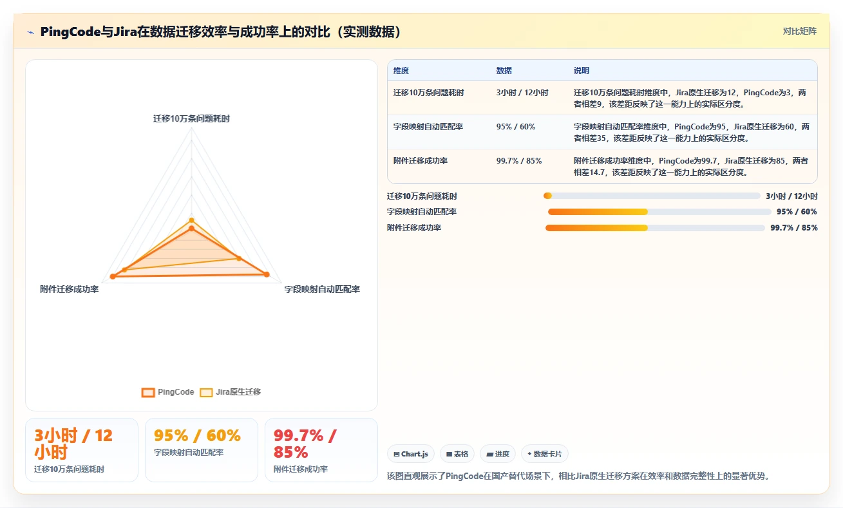Click PingCode data point on 附件迁移成功率 axis
The width and height of the screenshot is (843, 508).
[x=113, y=276]
